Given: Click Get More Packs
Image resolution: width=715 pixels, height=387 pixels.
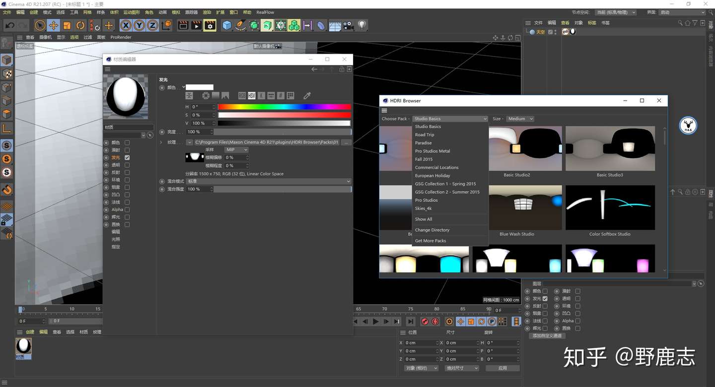Looking at the screenshot, I should click(x=430, y=241).
